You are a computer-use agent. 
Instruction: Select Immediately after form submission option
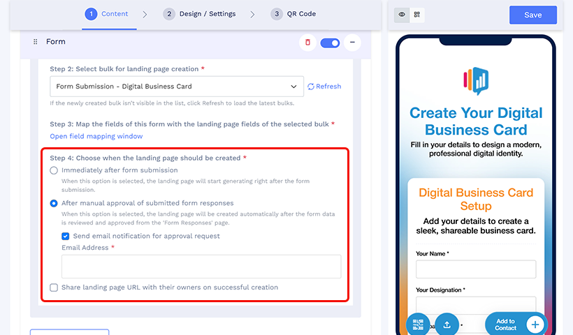(54, 170)
